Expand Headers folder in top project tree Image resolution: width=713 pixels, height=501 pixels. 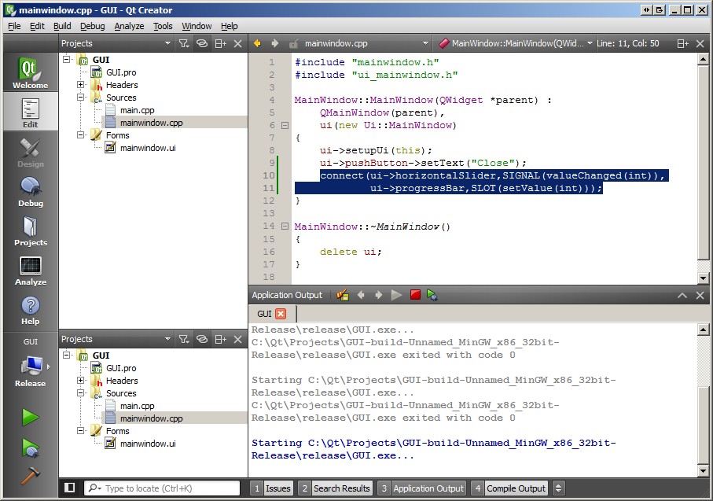click(x=80, y=85)
